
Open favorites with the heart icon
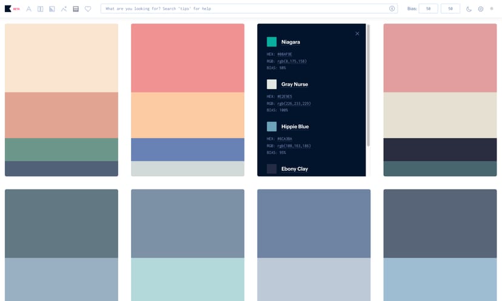click(x=88, y=9)
